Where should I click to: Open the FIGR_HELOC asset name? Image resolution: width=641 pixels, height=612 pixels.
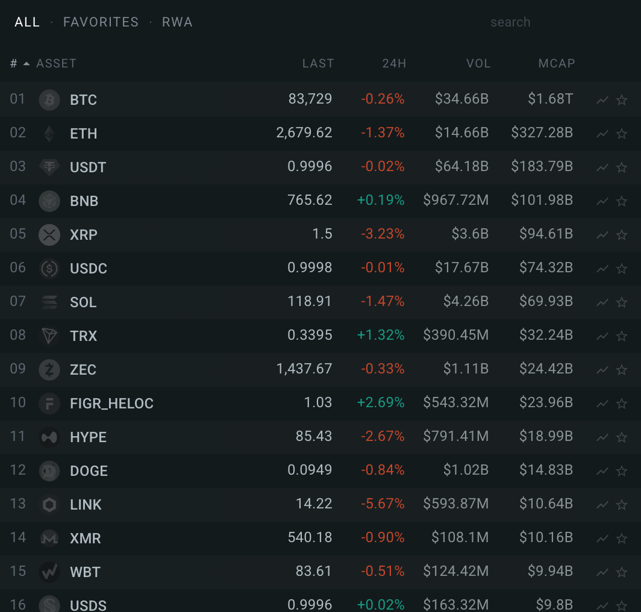point(111,404)
